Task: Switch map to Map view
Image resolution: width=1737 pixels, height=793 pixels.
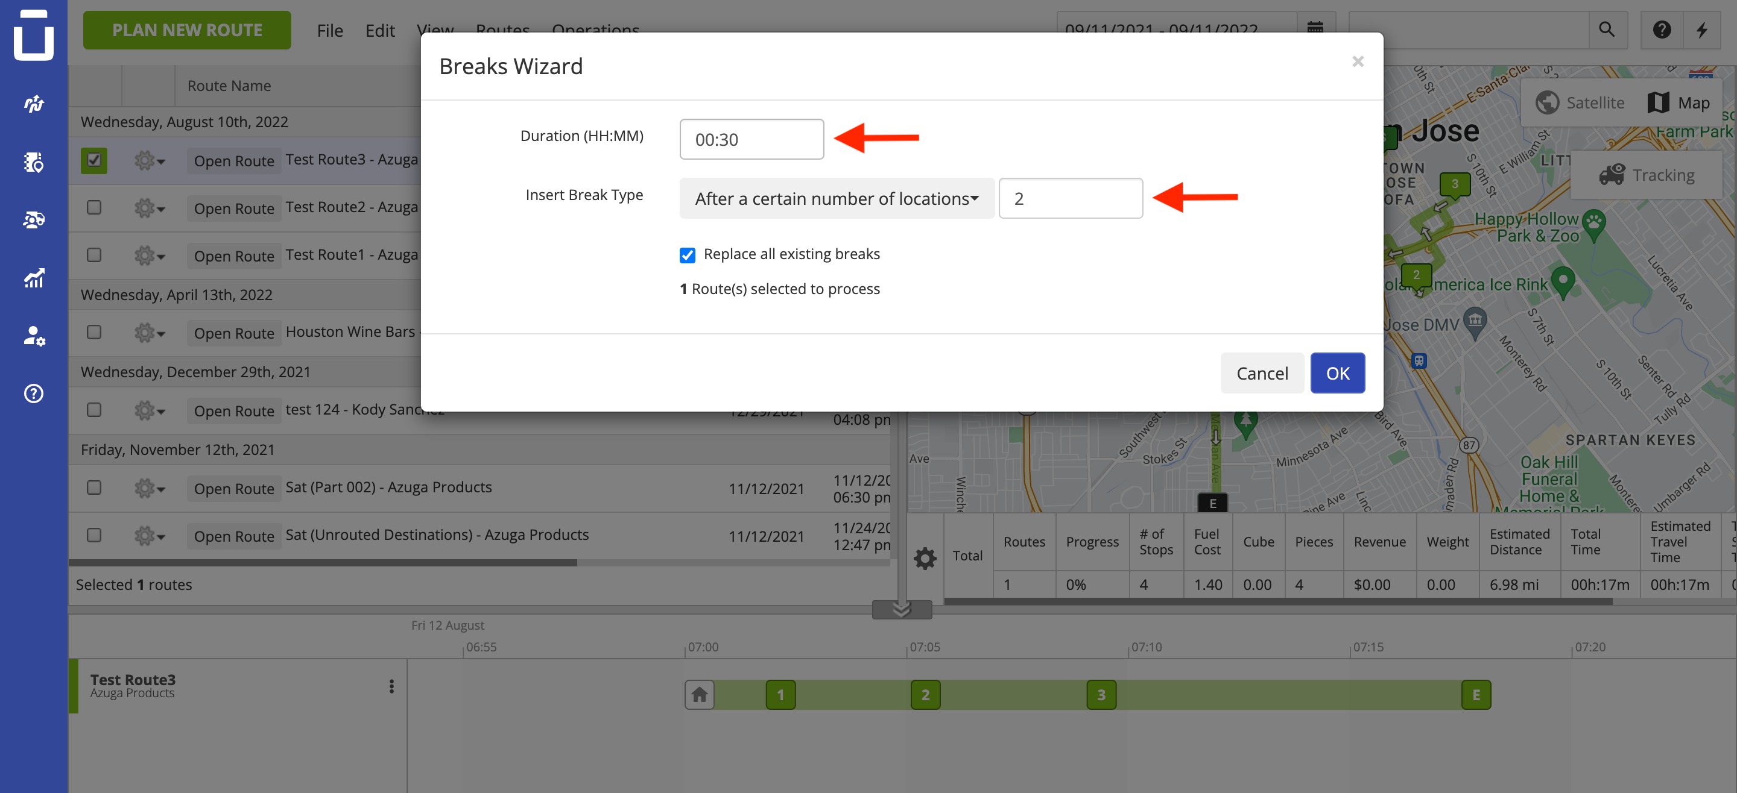Action: click(1678, 102)
